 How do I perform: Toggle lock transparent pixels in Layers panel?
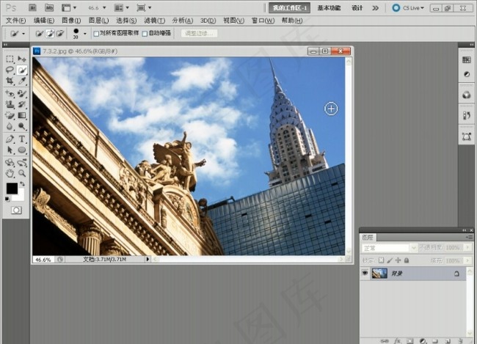point(381,260)
